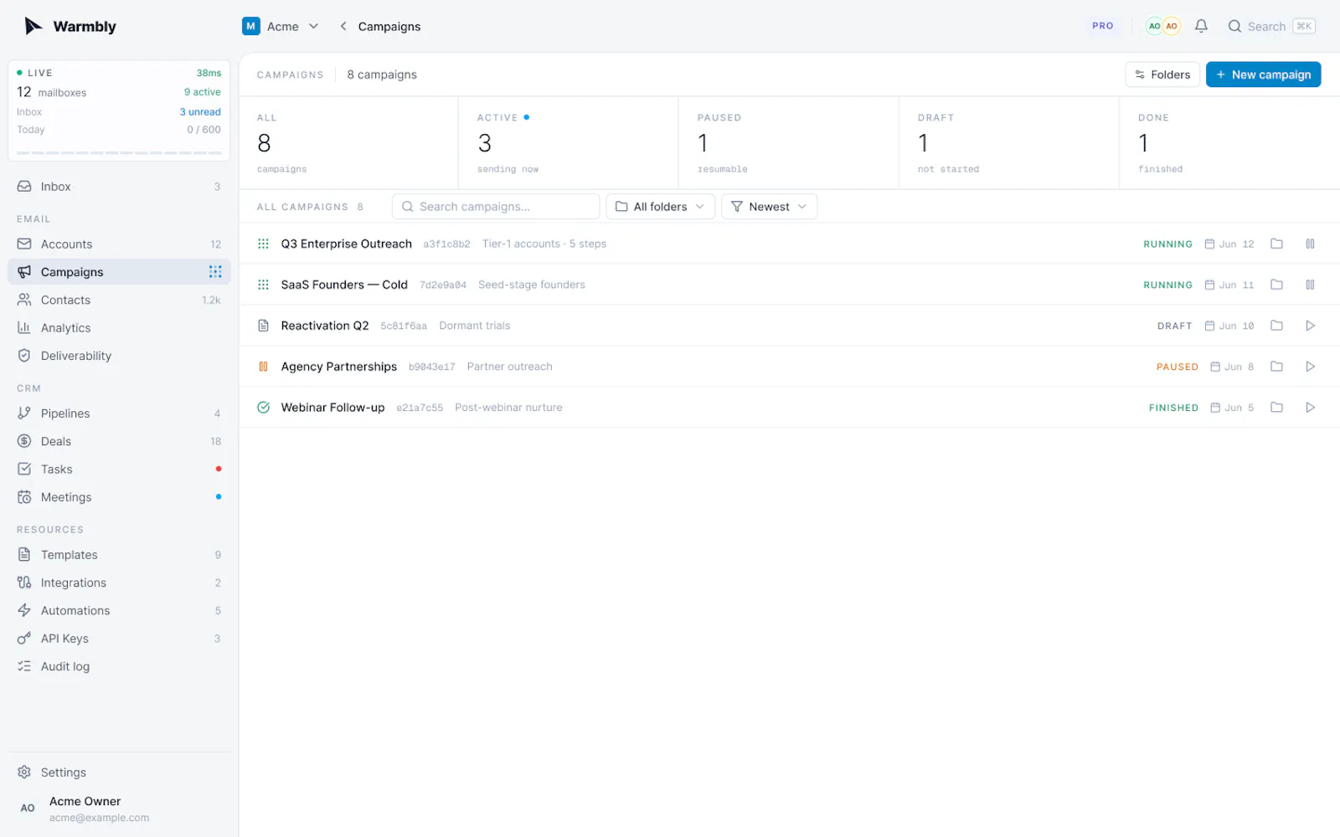This screenshot has width=1340, height=837.
Task: Open the Inbox page
Action: click(119, 187)
